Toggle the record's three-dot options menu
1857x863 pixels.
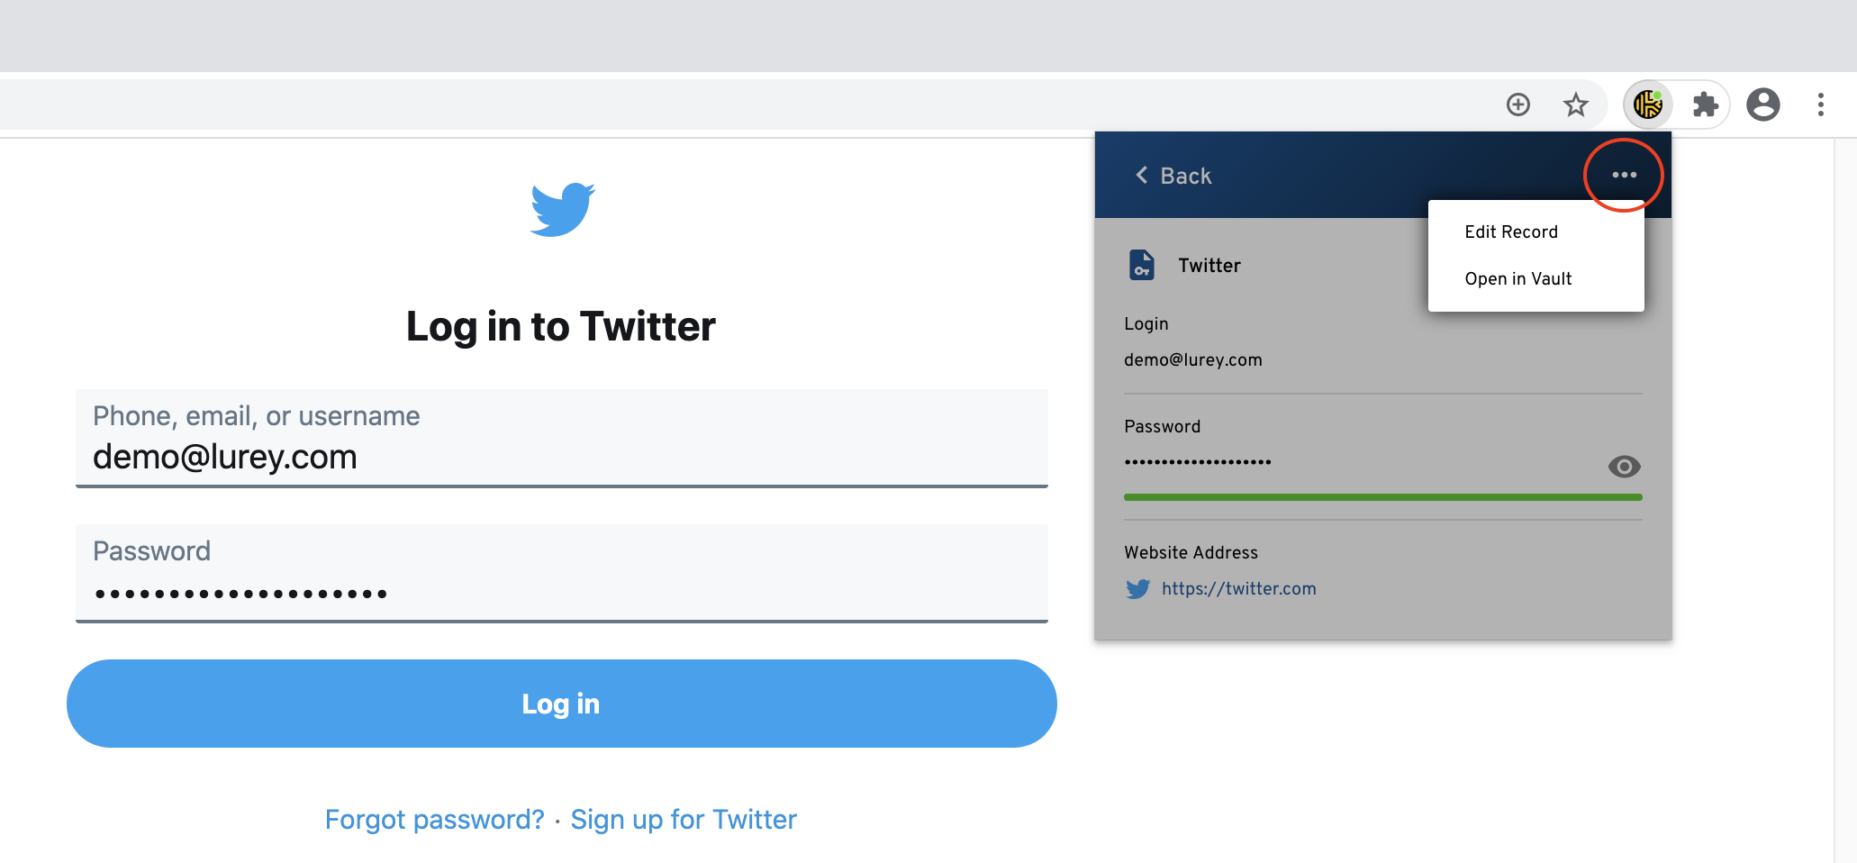[1624, 175]
